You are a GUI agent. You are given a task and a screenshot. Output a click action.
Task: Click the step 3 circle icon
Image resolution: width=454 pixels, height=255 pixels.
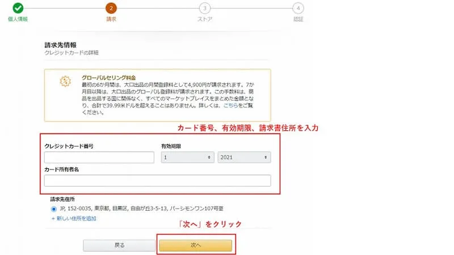pos(204,8)
